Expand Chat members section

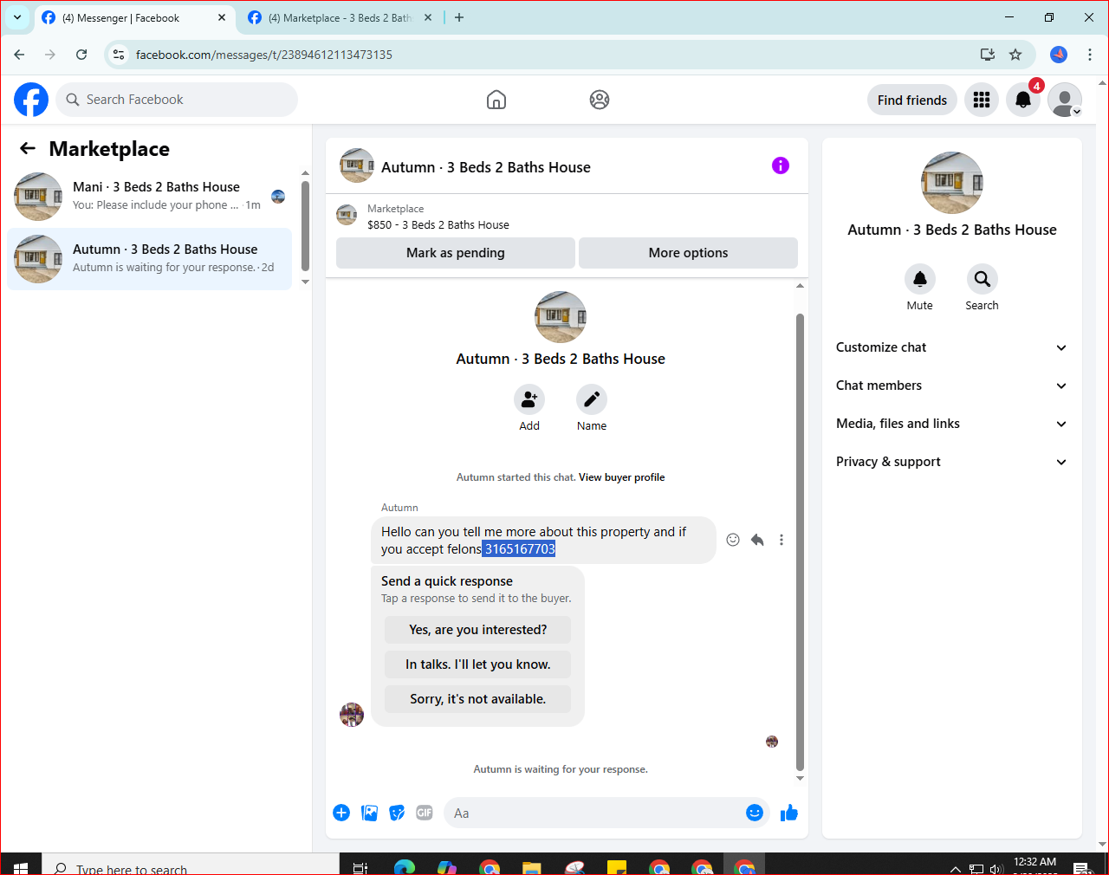pos(951,386)
